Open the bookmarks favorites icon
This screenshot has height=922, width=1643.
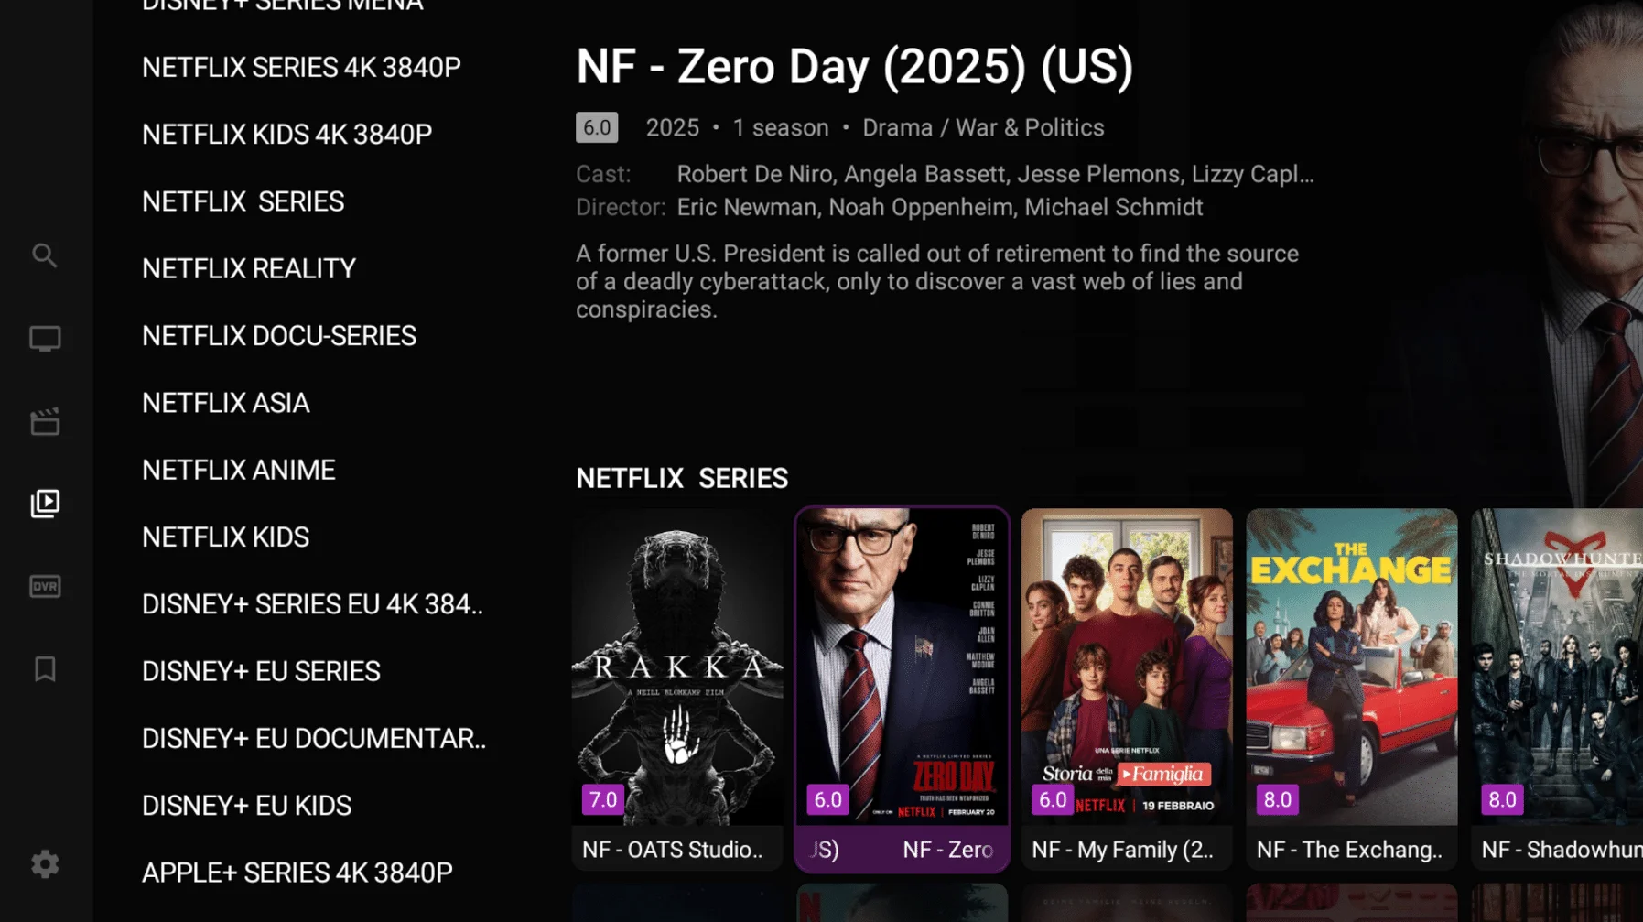tap(44, 669)
